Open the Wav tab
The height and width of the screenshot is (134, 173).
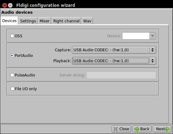coord(87,21)
